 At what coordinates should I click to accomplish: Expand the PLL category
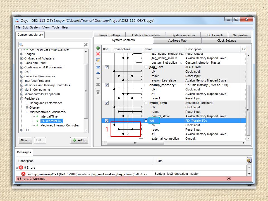coord(21,130)
